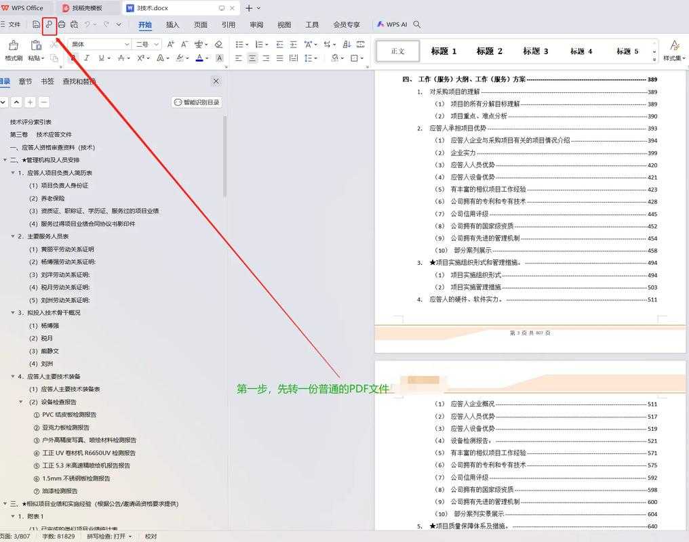Open the 输出为PDF export tool
The height and width of the screenshot is (542, 689).
coord(49,24)
